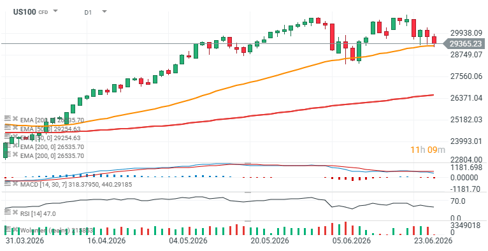488x251 pixels.
Task: Remove the topmost EMA 200 indicator
Action: [15, 118]
